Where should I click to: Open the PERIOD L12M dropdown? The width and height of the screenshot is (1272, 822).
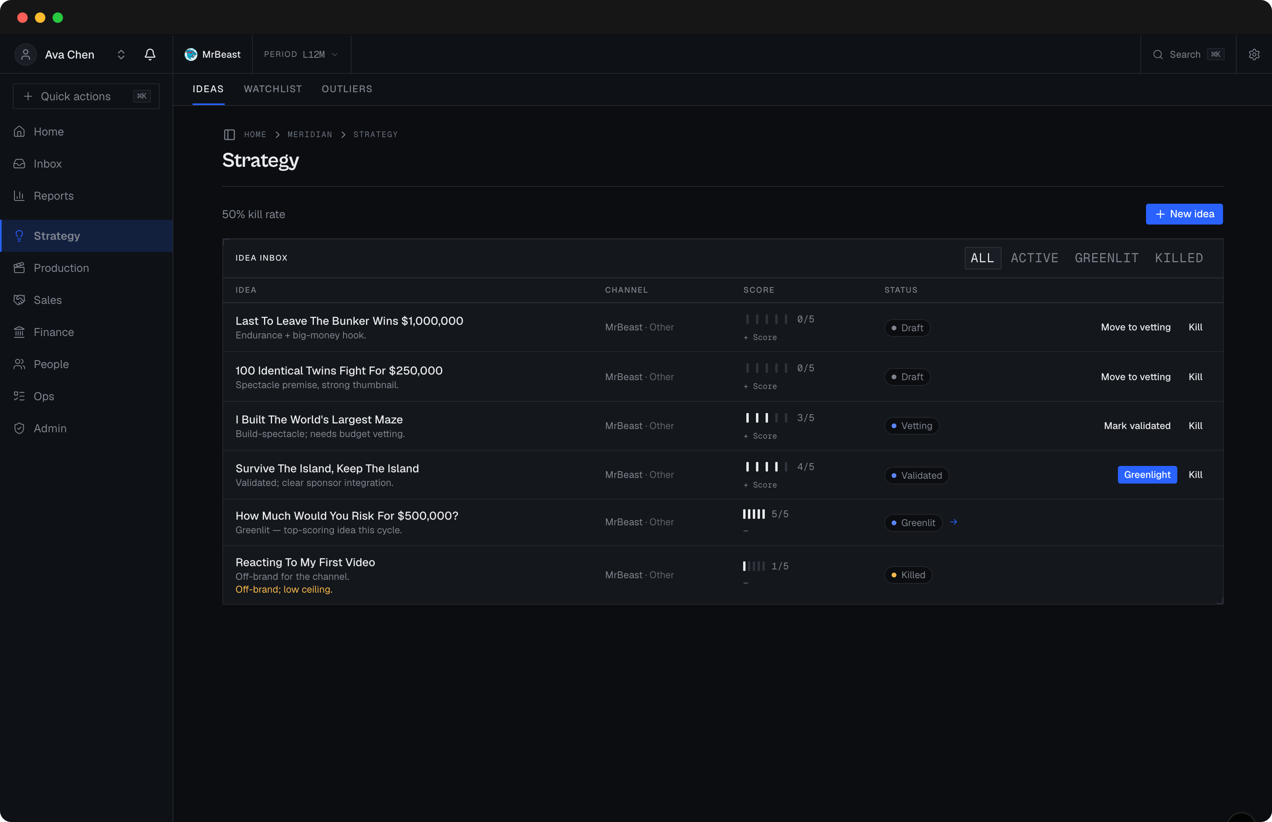tap(301, 55)
